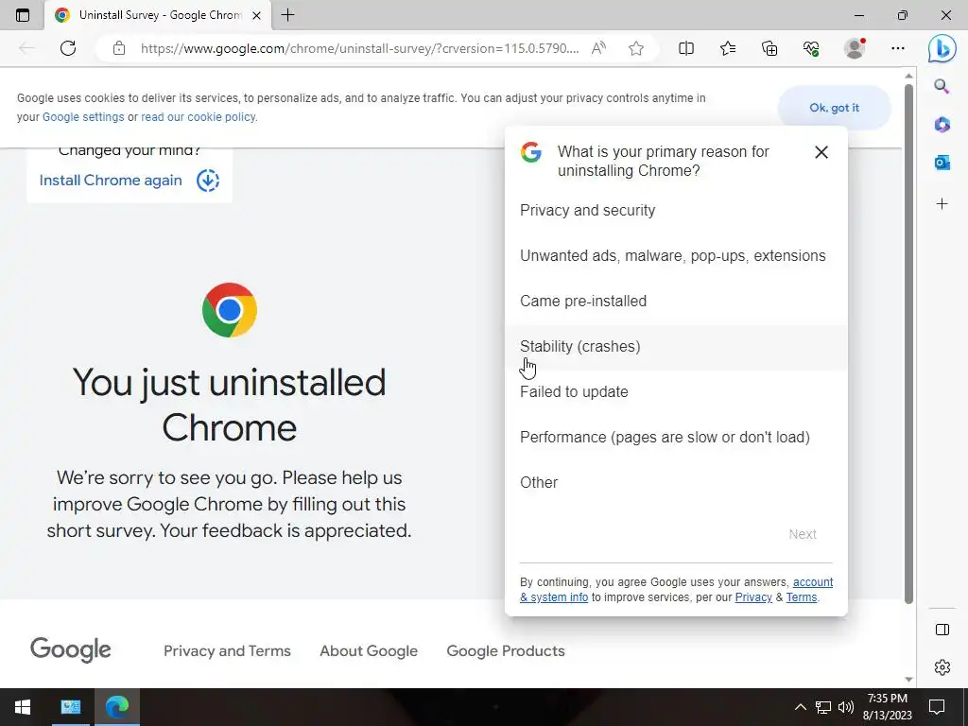The height and width of the screenshot is (726, 968).
Task: Open Microsoft 365 sidebar icon
Action: click(x=942, y=125)
